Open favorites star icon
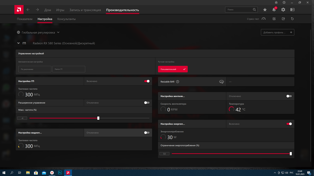This screenshot has height=176, width=314. 265,10
